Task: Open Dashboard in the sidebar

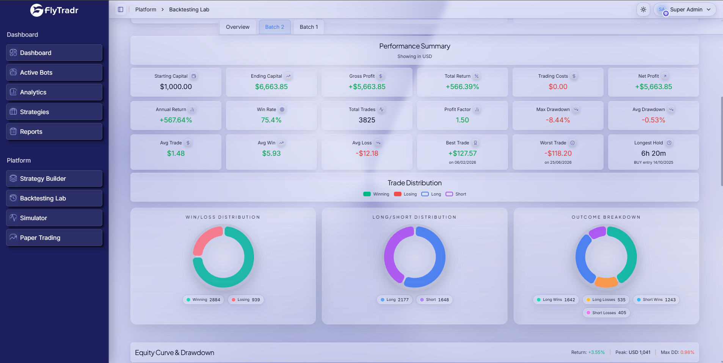Action: coord(54,53)
